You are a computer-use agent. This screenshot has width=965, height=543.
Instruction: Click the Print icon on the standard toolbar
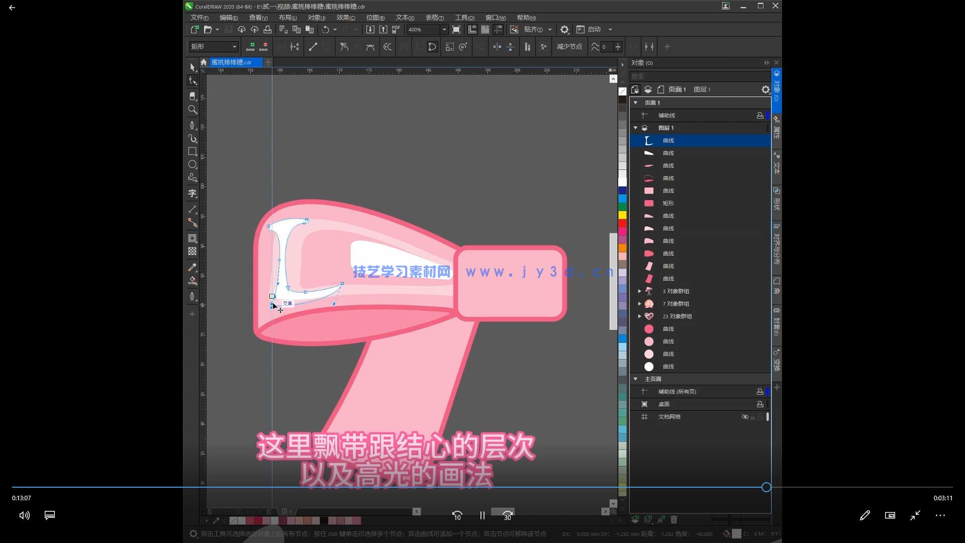pos(268,29)
